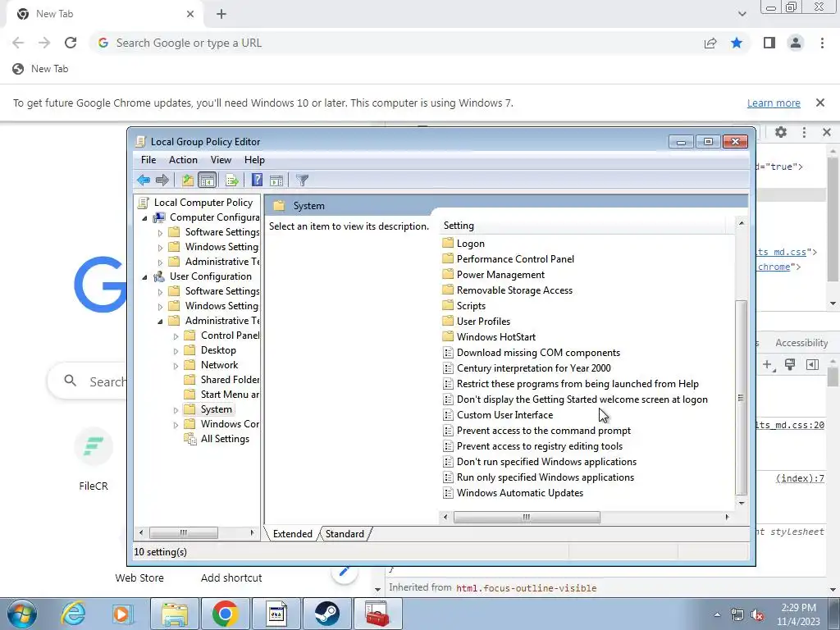
Task: Dismiss the Chrome update notification bar
Action: [819, 103]
